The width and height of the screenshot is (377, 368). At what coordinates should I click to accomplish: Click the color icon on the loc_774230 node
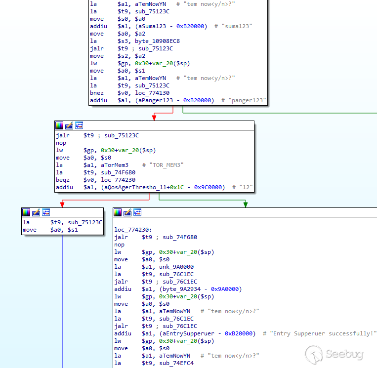pyautogui.click(x=118, y=212)
